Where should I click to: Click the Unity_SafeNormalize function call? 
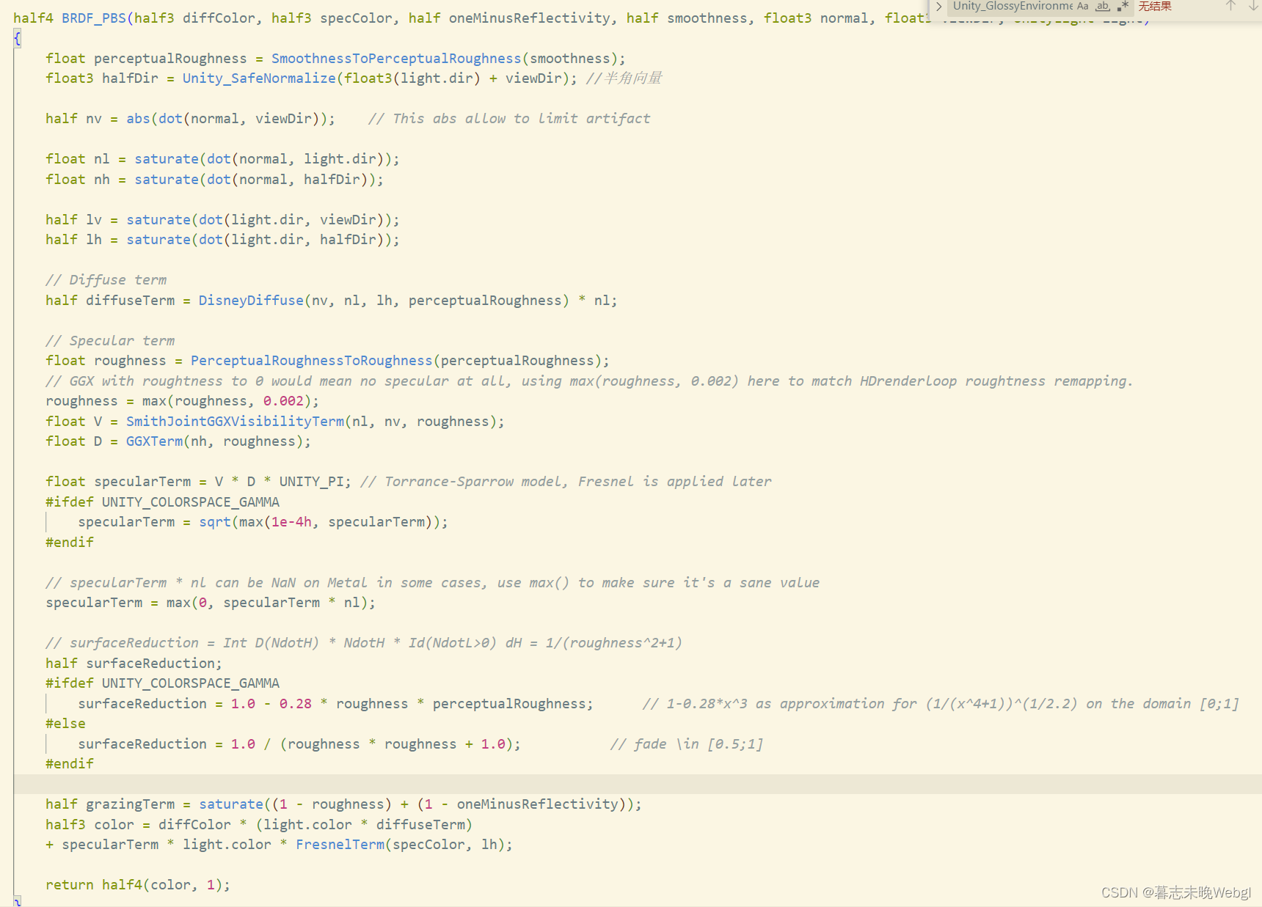click(259, 78)
